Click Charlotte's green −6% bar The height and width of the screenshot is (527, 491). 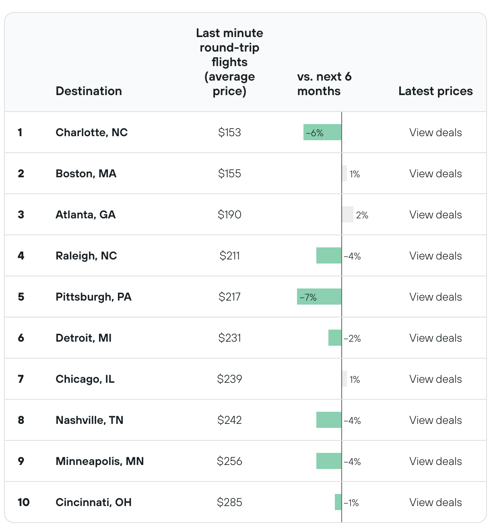(x=322, y=133)
